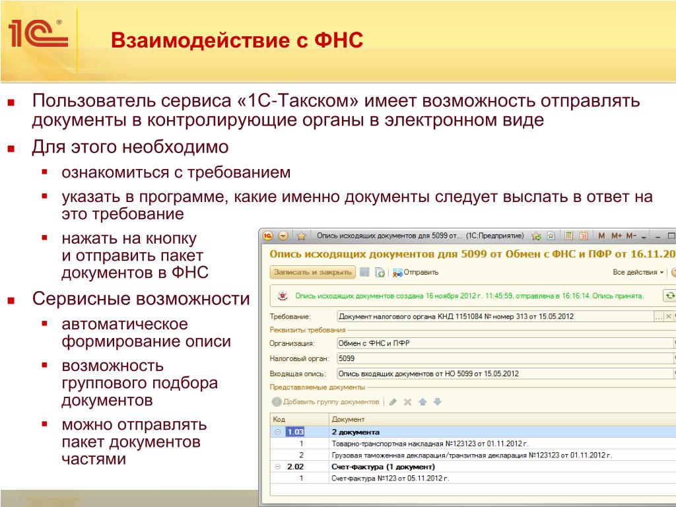Click the M memory button
Image resolution: width=676 pixels, height=507 pixels.
601,236
